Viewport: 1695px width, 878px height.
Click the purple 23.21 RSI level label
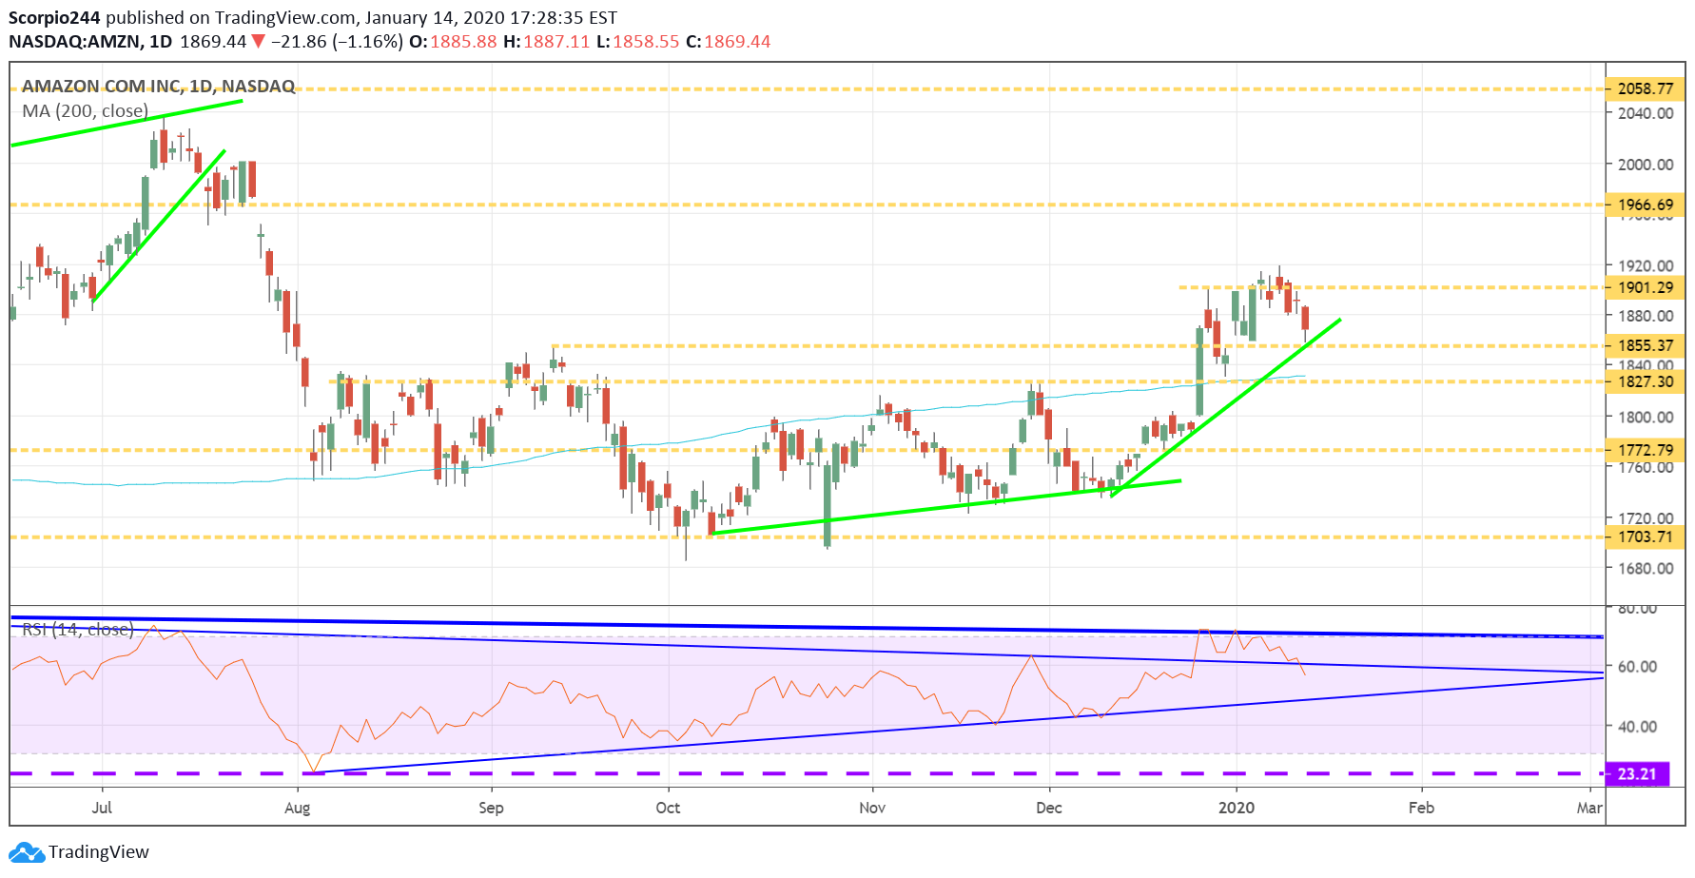pos(1637,774)
